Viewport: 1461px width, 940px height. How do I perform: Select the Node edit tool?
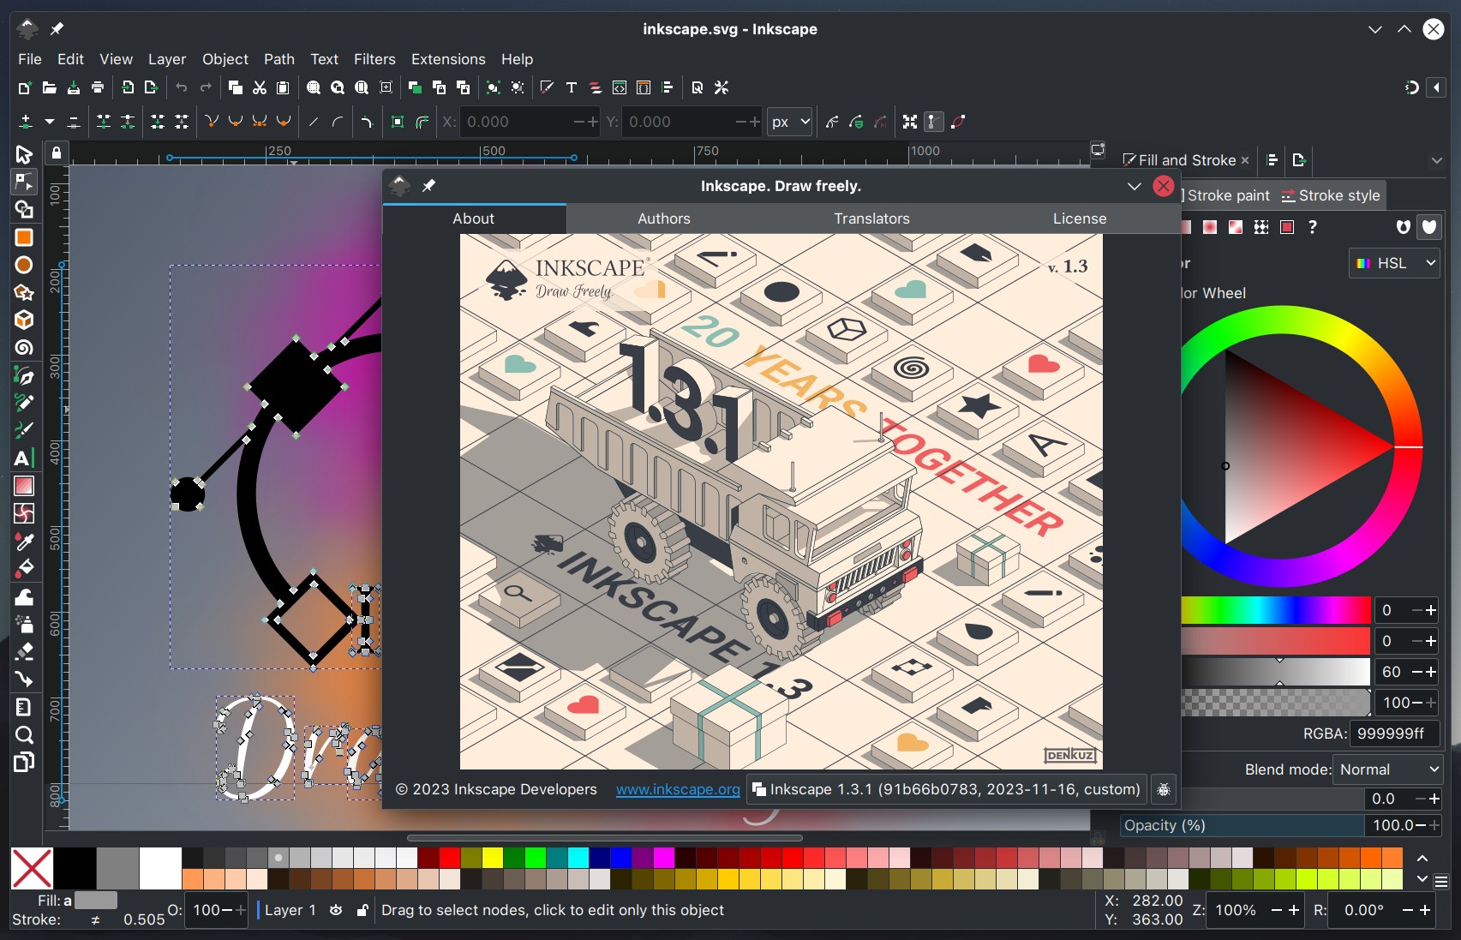pyautogui.click(x=24, y=182)
